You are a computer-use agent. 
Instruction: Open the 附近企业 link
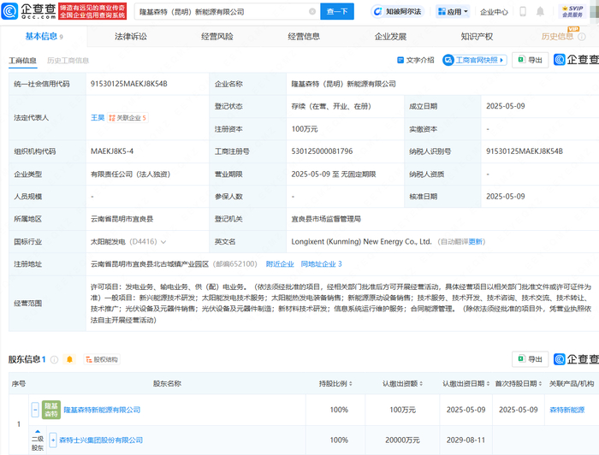280,264
